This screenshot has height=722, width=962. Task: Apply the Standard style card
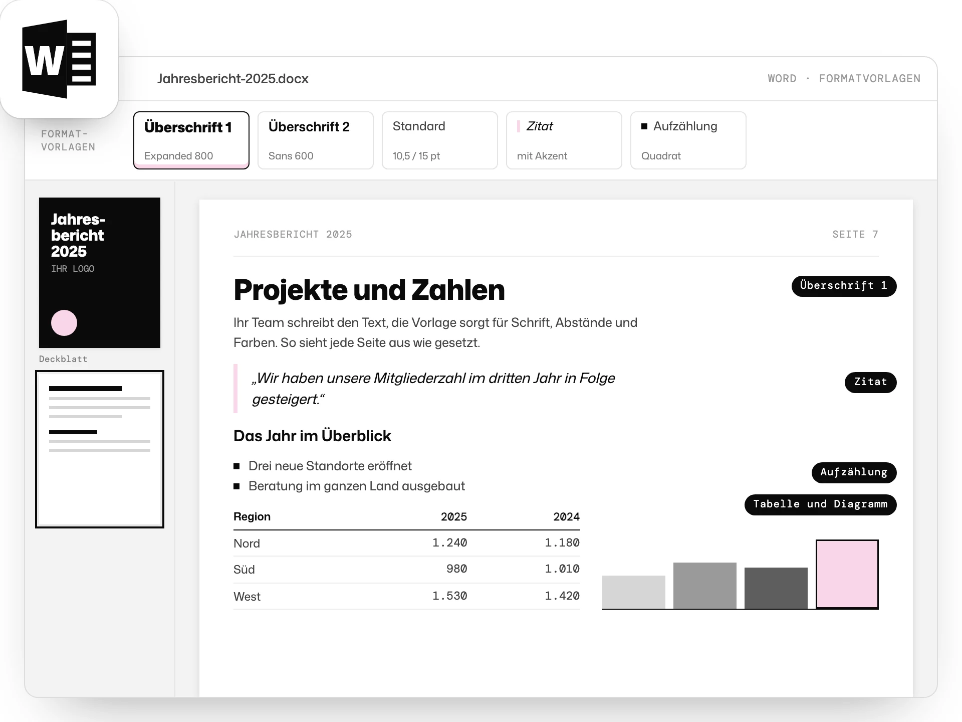point(440,140)
